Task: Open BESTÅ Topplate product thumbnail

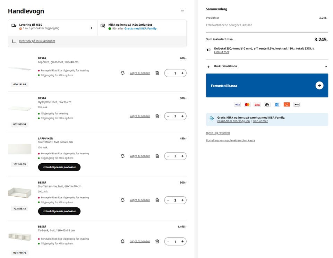Action: click(x=20, y=69)
